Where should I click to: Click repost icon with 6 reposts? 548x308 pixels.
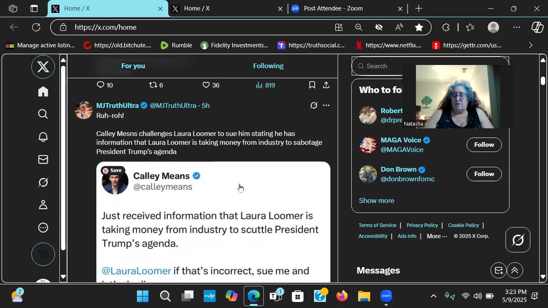coord(156,85)
